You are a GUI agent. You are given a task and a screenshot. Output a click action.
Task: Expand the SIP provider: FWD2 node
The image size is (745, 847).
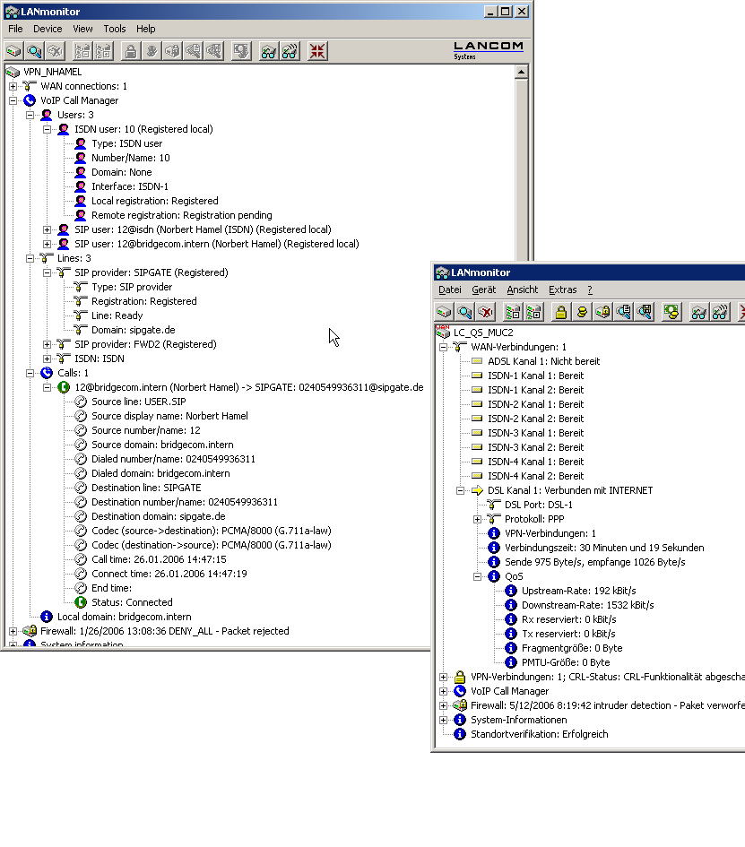pyautogui.click(x=48, y=344)
